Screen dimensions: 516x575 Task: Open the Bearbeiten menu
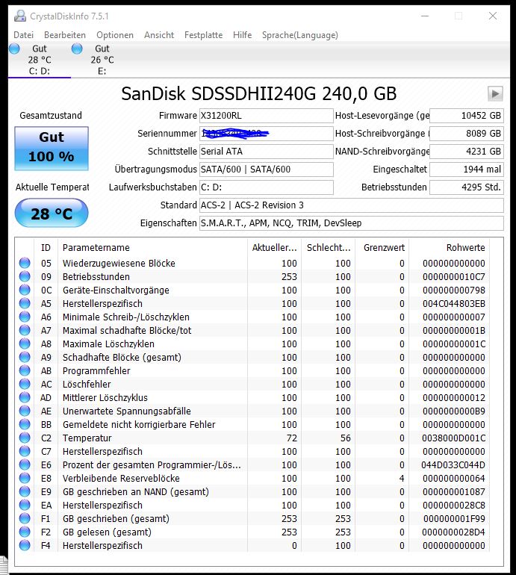point(65,35)
